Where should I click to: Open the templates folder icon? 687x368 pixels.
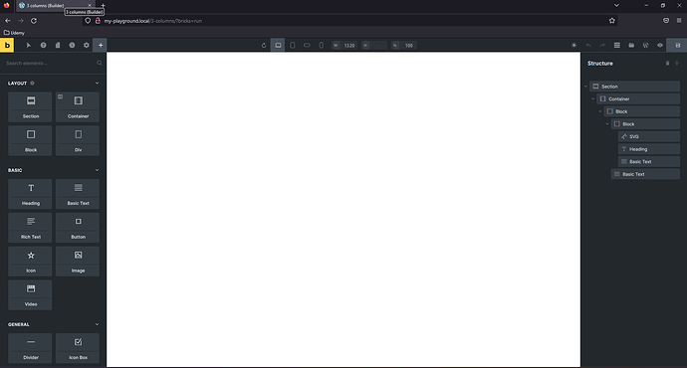pyautogui.click(x=631, y=45)
